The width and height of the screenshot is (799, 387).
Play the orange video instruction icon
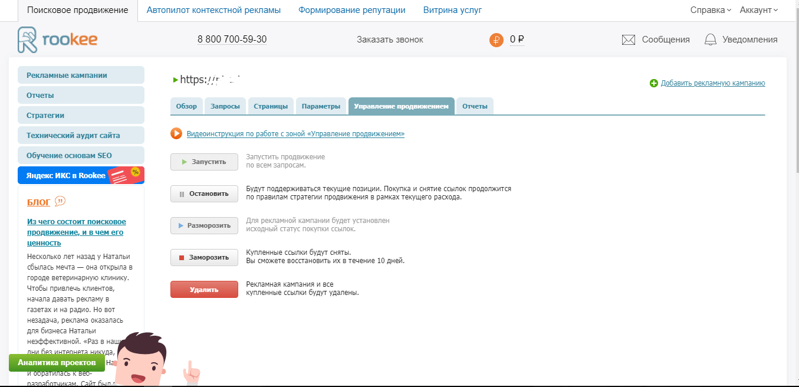176,133
